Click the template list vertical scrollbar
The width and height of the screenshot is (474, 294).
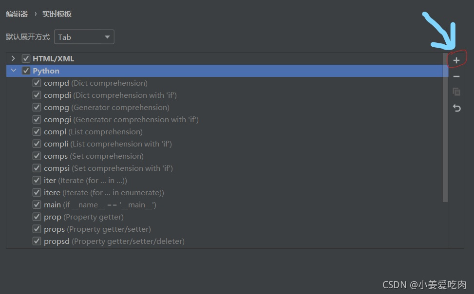(x=445, y=128)
